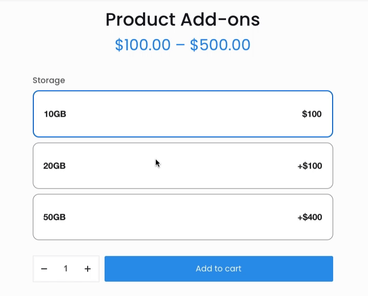
Task: Click the $100.00 minimum price text
Action: [142, 45]
